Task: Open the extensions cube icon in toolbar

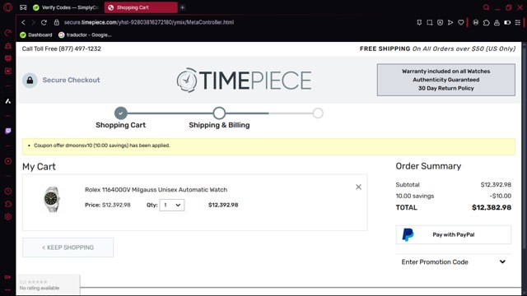Action: tap(487, 22)
